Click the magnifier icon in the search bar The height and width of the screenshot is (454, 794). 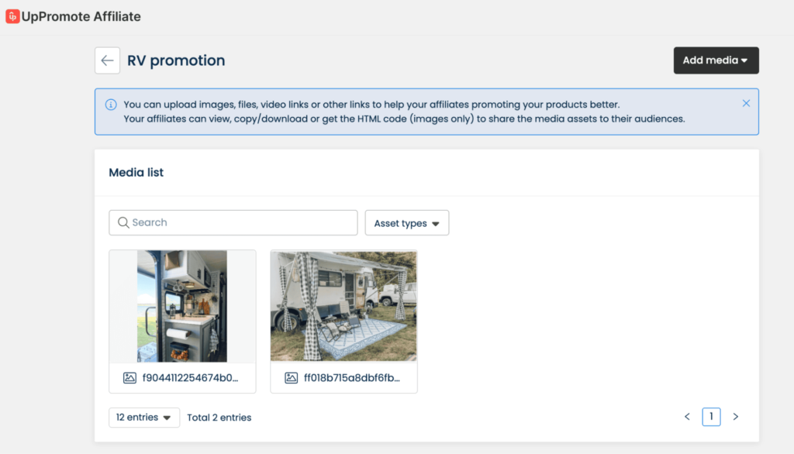[x=123, y=222]
